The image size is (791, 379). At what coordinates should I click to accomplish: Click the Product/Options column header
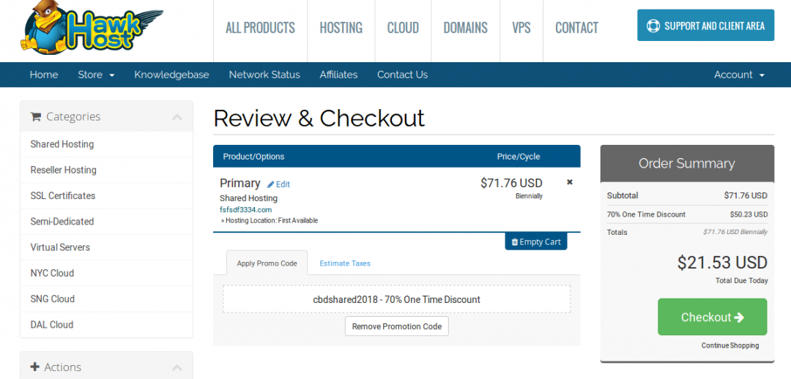253,157
